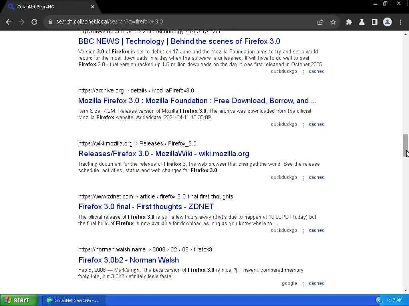This screenshot has height=306, width=409.
Task: Click the lock icon in address bar
Action: coord(50,22)
